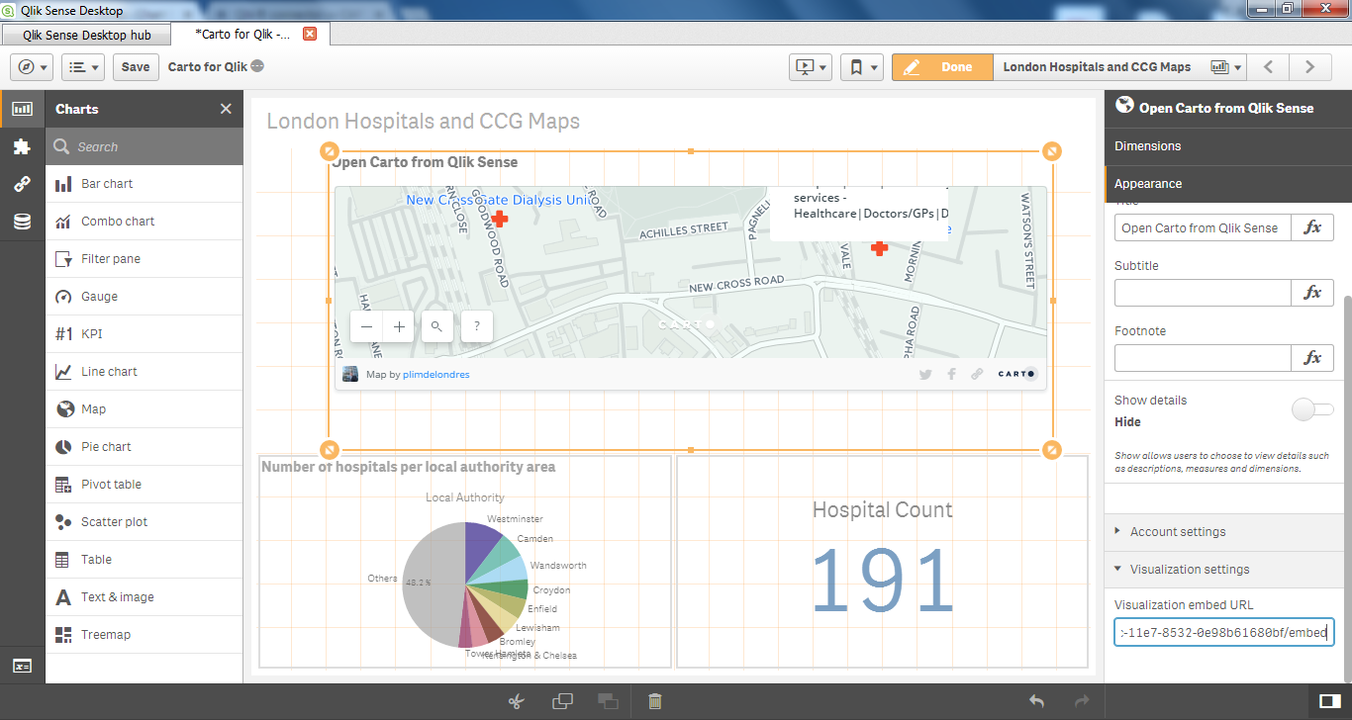Open the navigation compass menu
The image size is (1352, 720).
point(33,67)
